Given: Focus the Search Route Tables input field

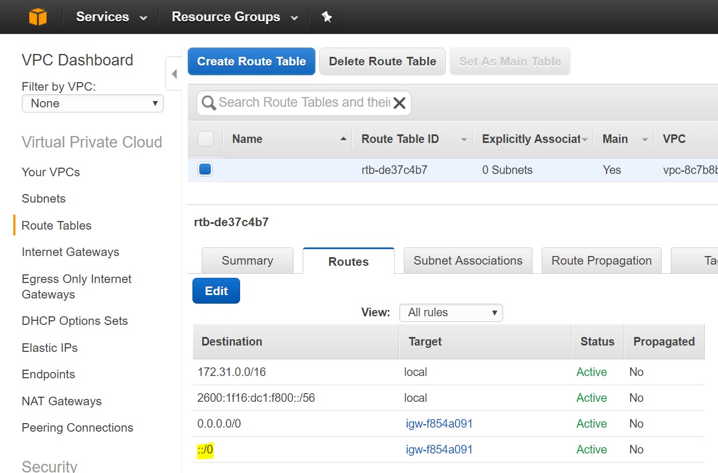Looking at the screenshot, I should (304, 103).
